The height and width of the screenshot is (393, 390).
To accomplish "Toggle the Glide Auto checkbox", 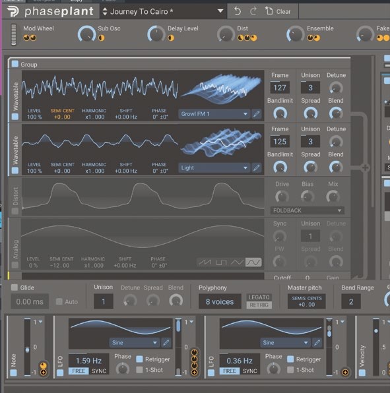I will [x=59, y=301].
